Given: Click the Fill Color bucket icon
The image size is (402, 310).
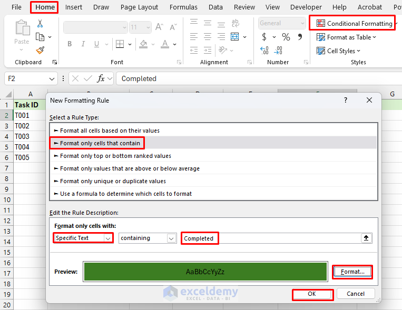Looking at the screenshot, I should (143, 44).
